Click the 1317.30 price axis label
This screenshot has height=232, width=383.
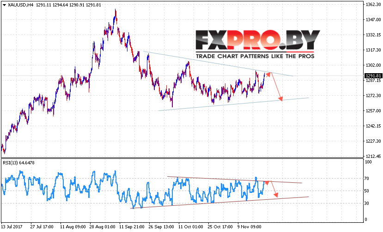(x=373, y=50)
